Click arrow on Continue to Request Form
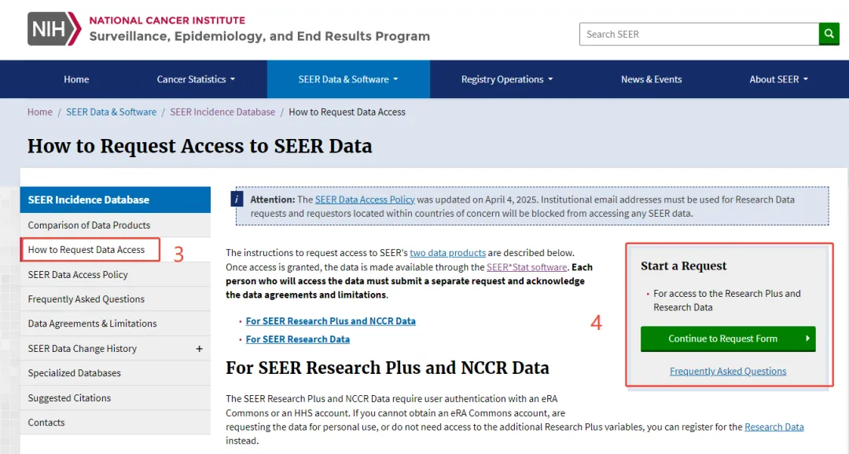849x454 pixels. pyautogui.click(x=807, y=339)
